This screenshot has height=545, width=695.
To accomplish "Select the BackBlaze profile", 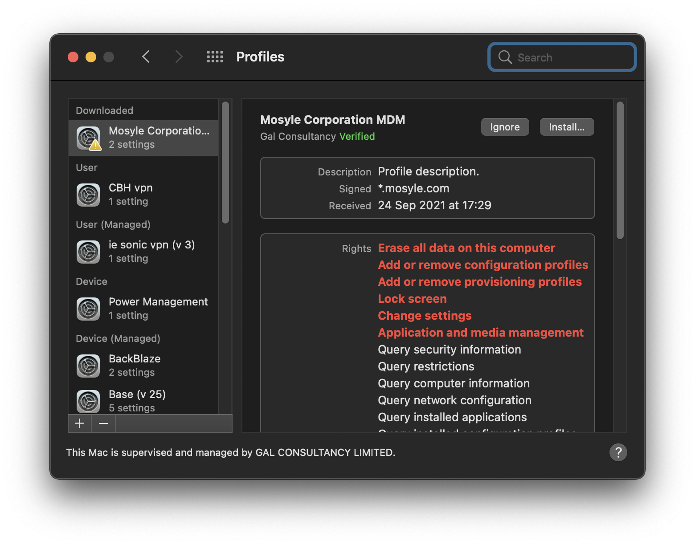I will [x=143, y=366].
